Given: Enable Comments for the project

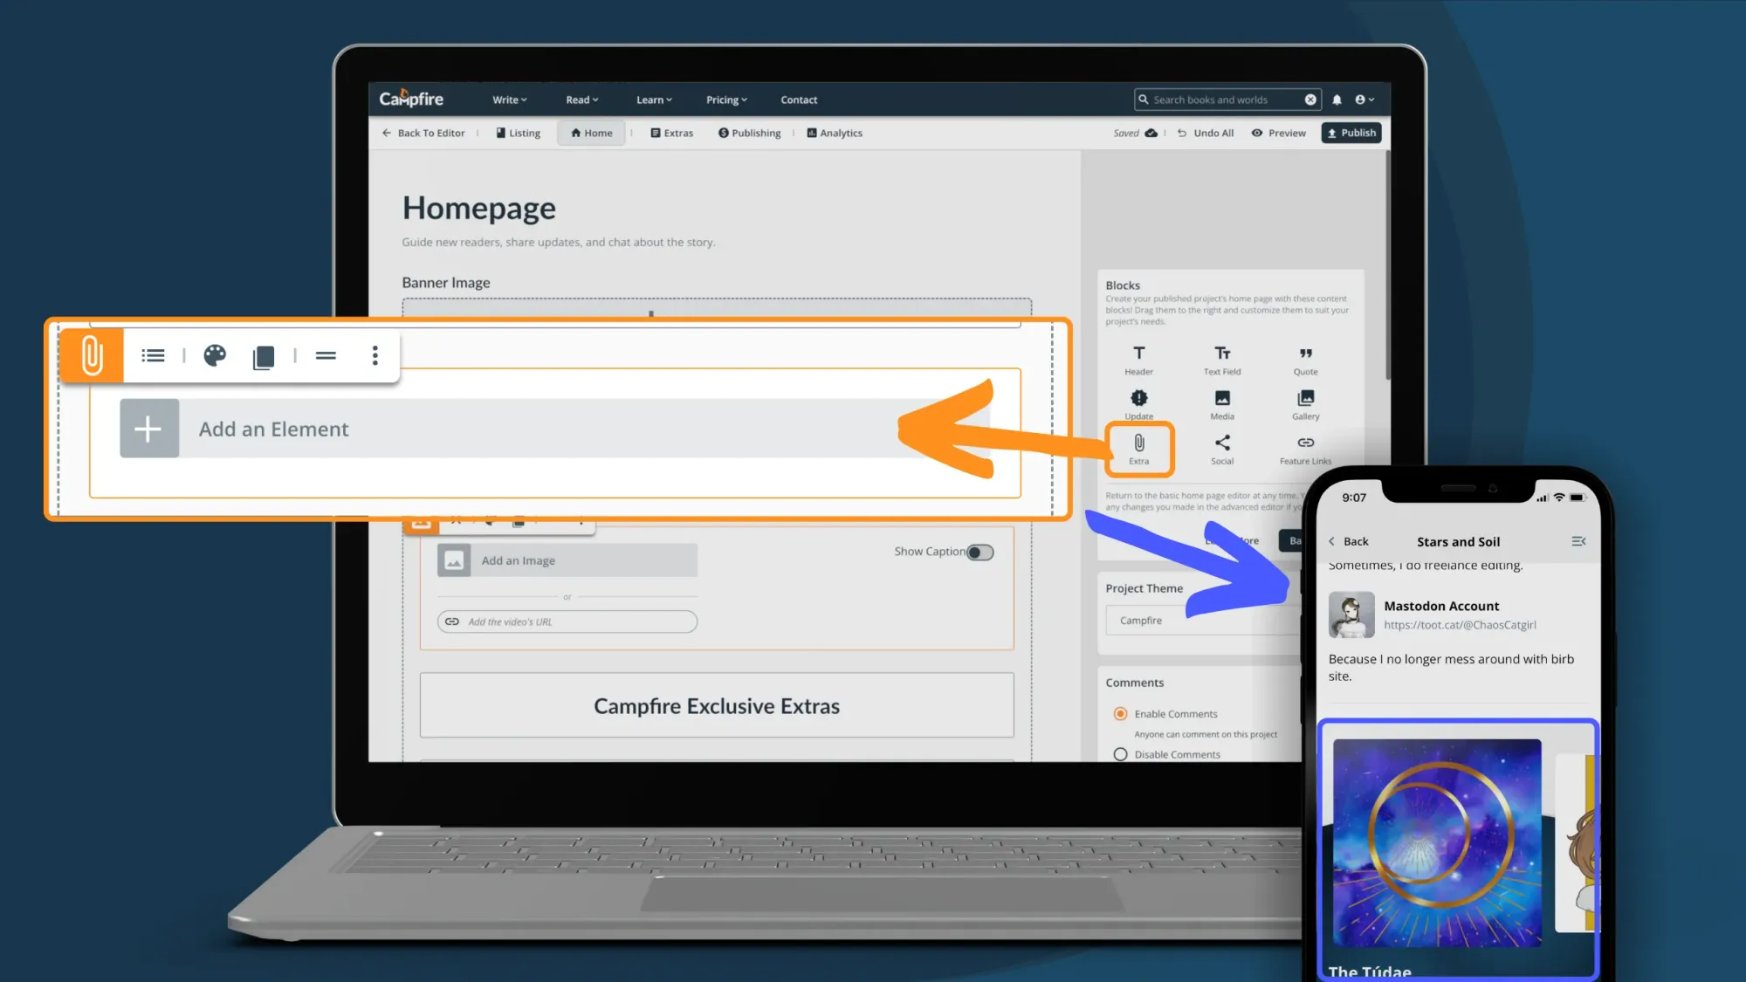Looking at the screenshot, I should click(1120, 713).
